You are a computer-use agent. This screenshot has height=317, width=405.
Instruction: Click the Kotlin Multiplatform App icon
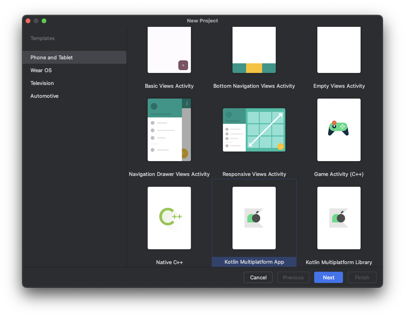[x=254, y=218]
